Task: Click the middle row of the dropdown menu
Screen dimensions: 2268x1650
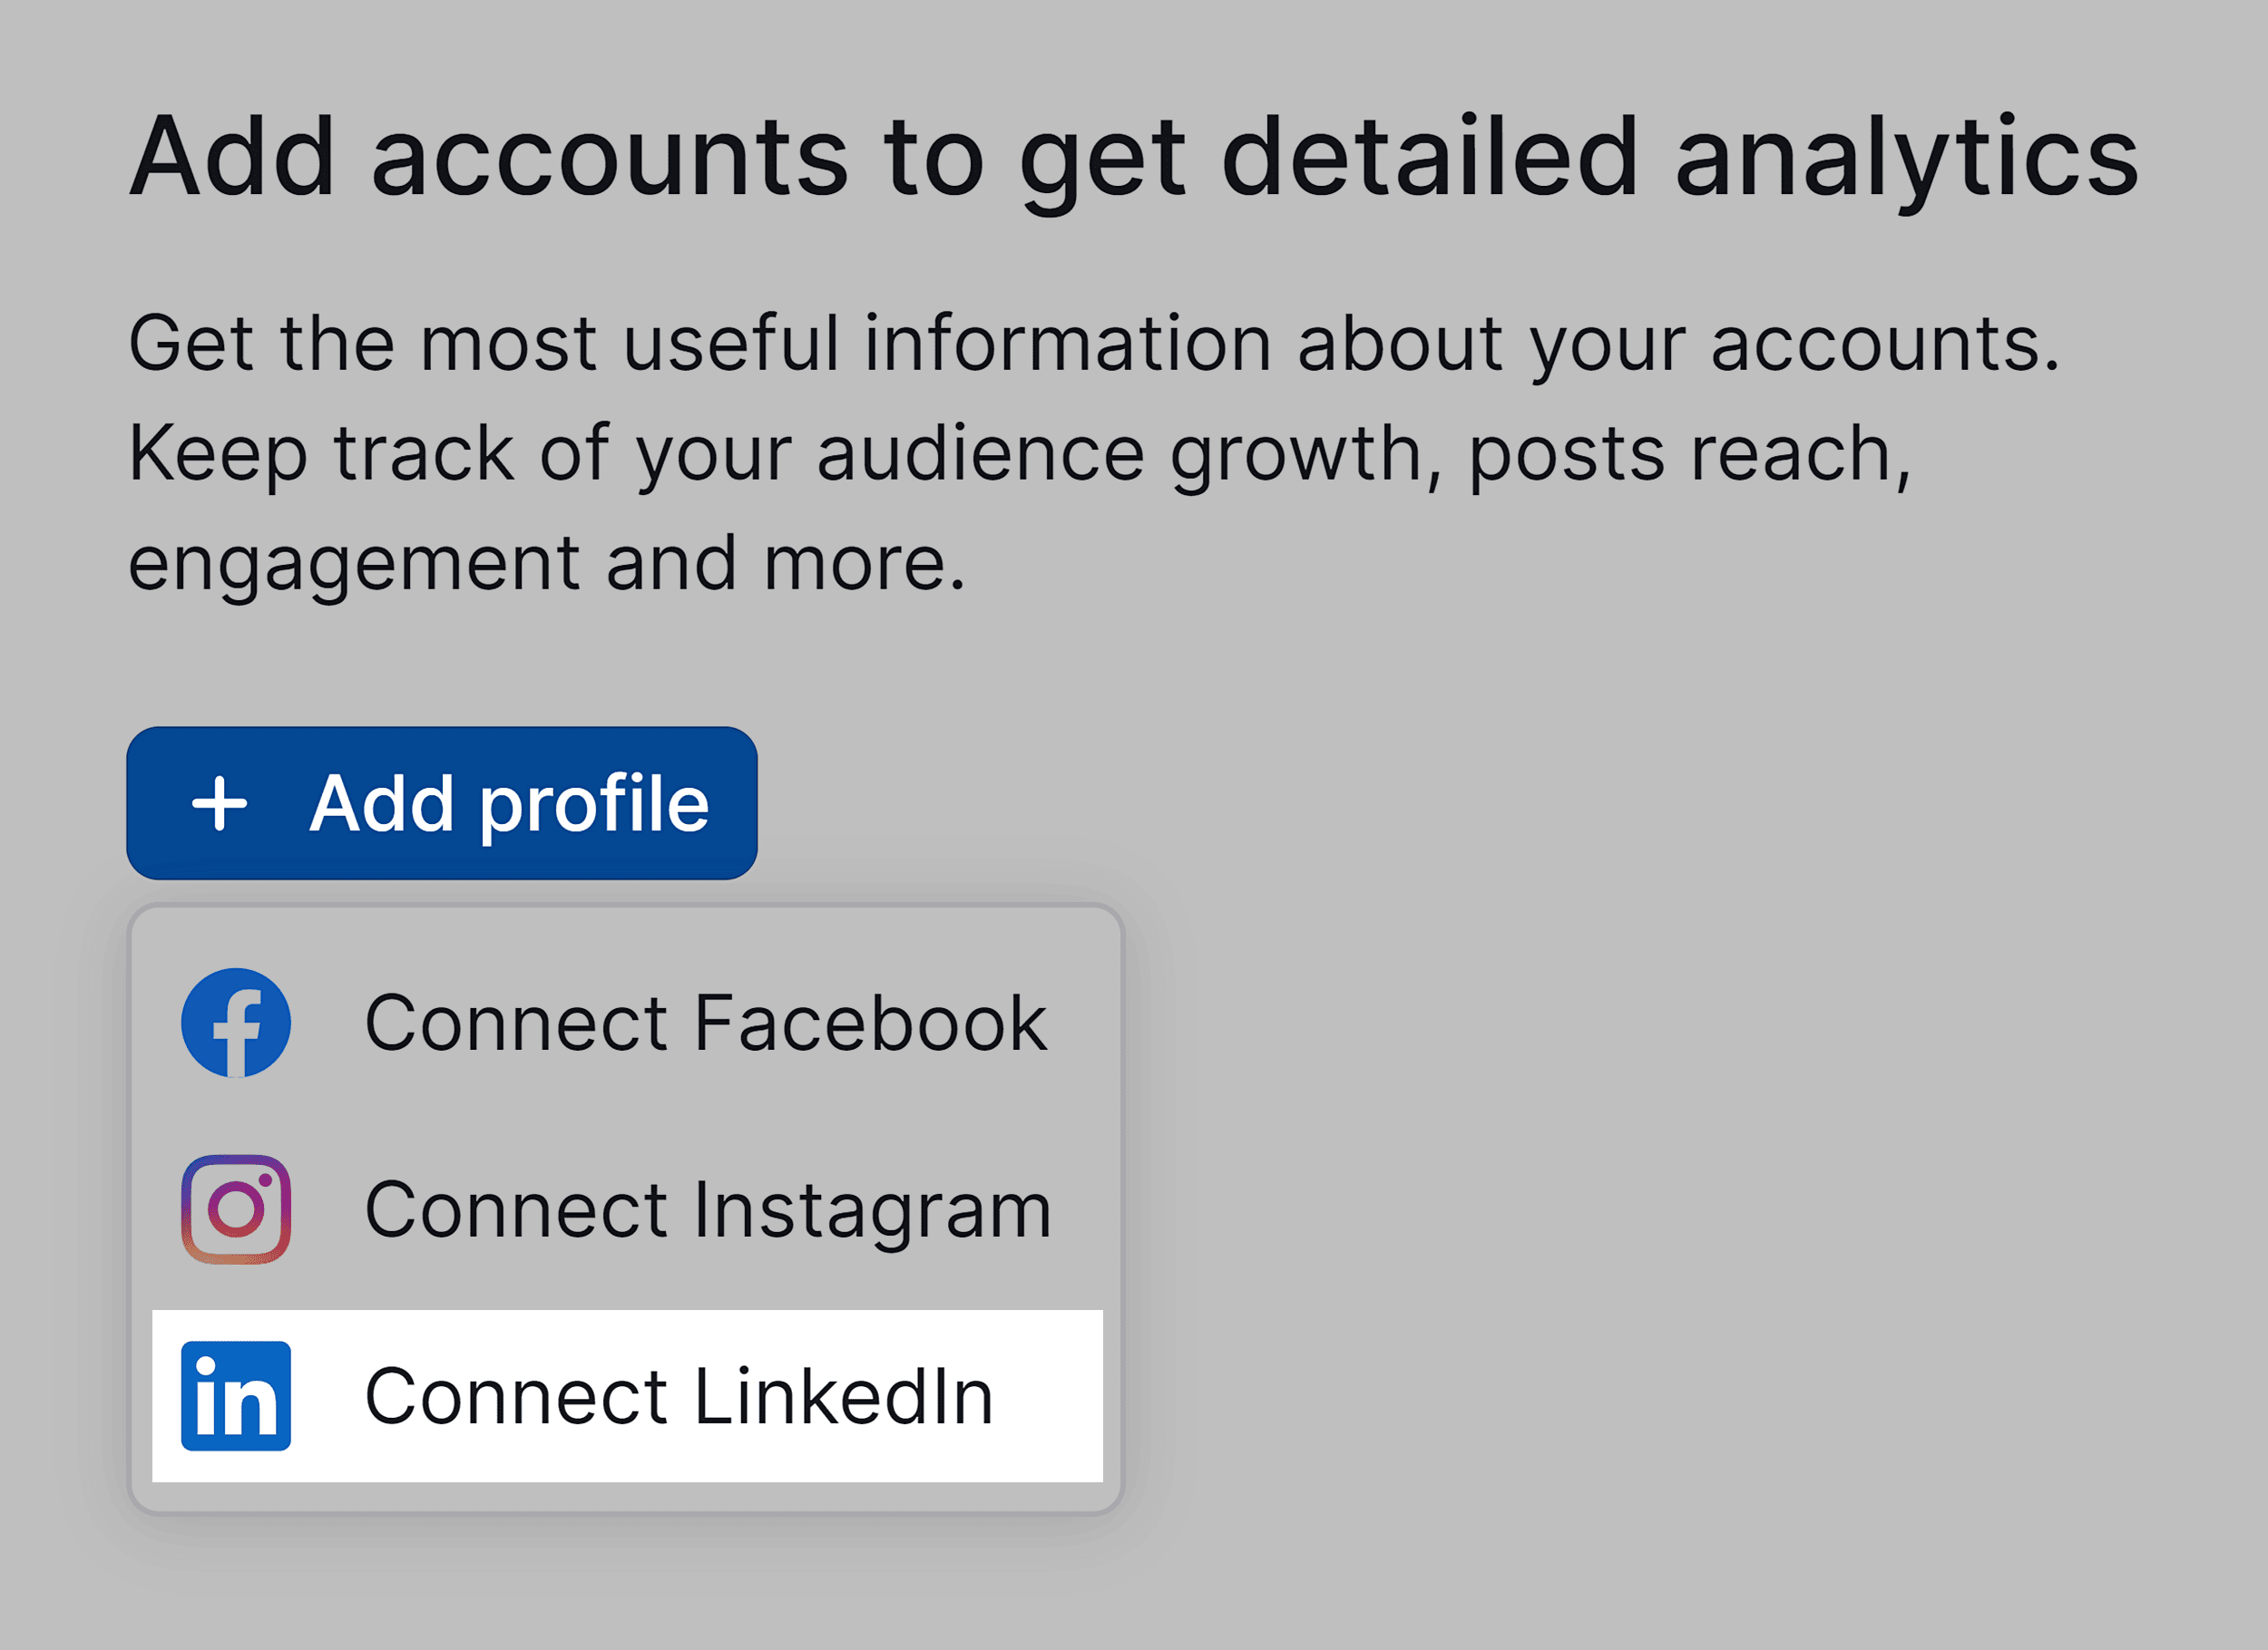Action: 630,1211
